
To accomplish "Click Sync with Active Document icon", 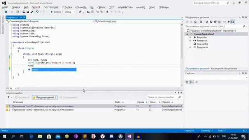I will pyautogui.click(x=207, y=22).
